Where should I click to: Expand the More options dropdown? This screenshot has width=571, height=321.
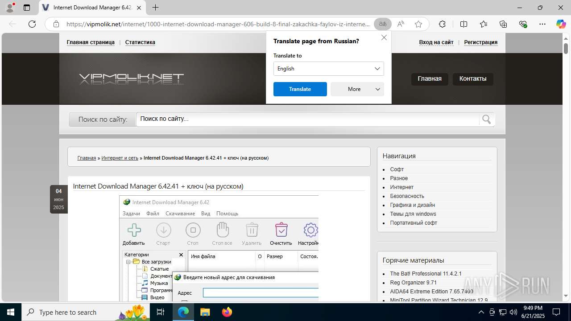pos(357,89)
